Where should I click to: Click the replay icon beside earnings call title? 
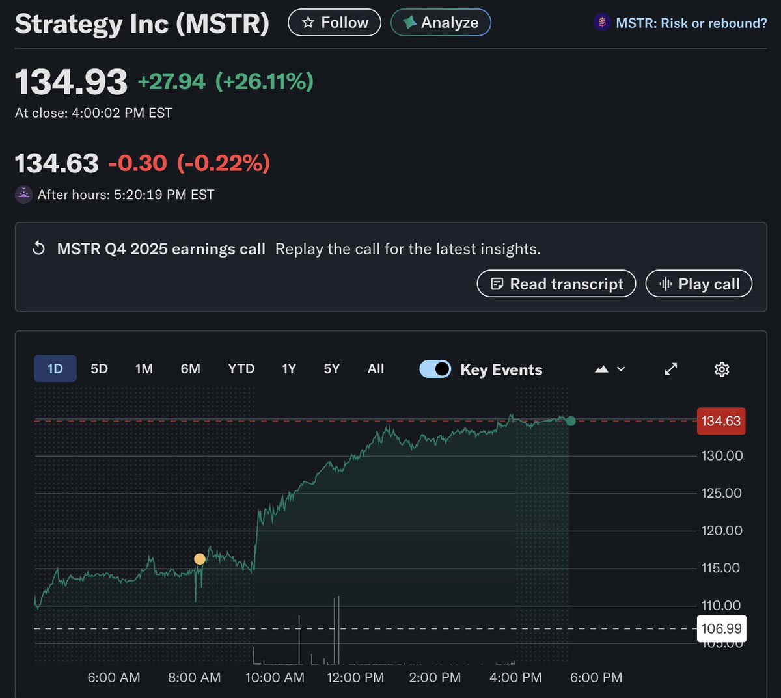click(x=39, y=248)
